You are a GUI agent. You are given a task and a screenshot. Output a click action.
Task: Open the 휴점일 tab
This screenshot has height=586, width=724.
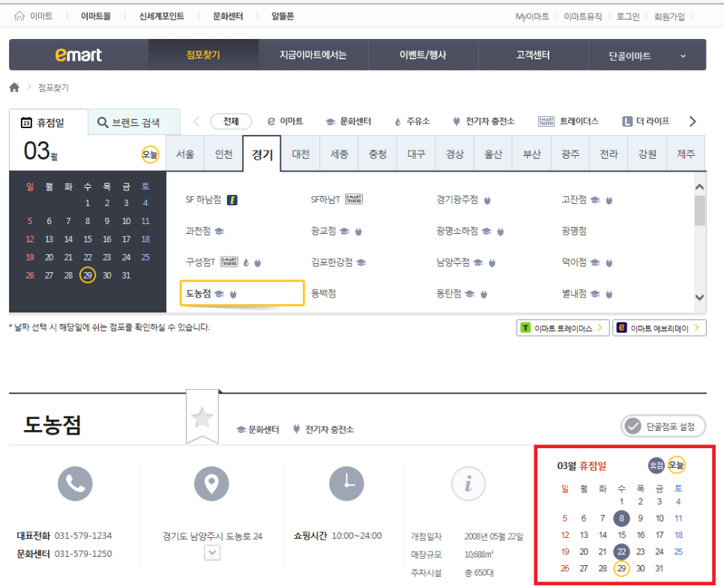[x=49, y=122]
